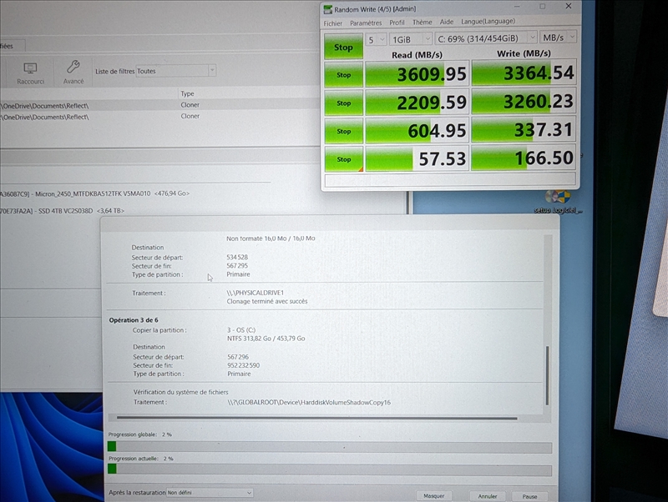Click the vertical scrollbar of the clone log

point(548,376)
